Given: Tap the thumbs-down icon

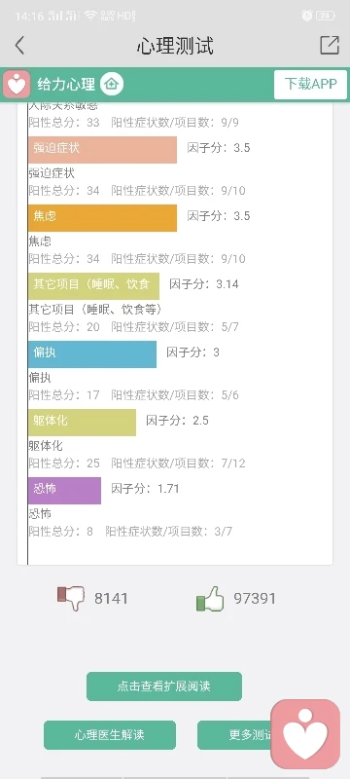Looking at the screenshot, I should click(71, 598).
